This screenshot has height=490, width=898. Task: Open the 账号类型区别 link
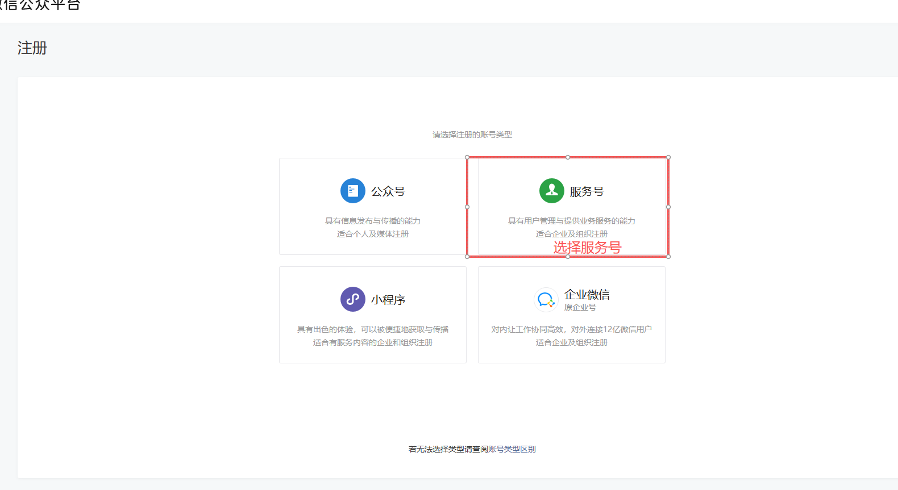512,449
